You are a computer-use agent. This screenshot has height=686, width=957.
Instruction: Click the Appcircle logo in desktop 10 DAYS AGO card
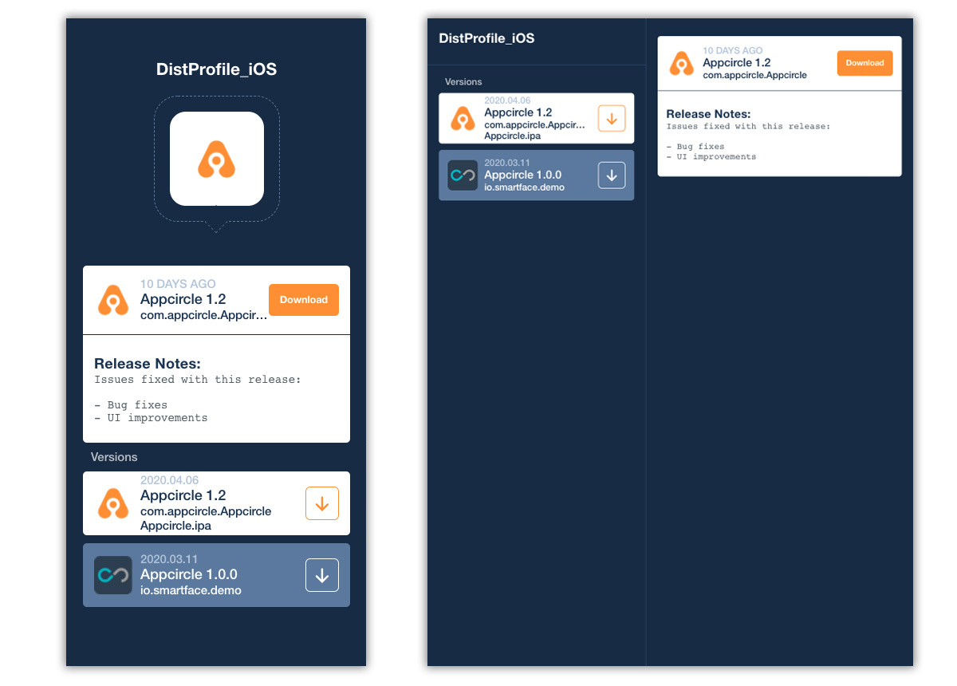tap(681, 63)
